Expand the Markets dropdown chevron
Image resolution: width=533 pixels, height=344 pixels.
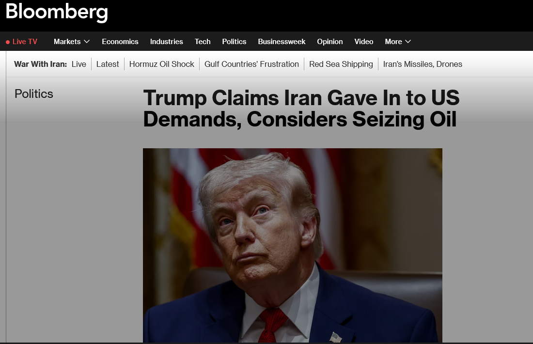tap(87, 42)
